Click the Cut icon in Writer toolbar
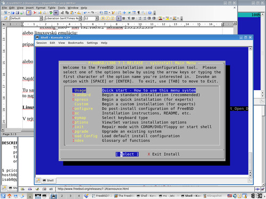 click(62, 13)
